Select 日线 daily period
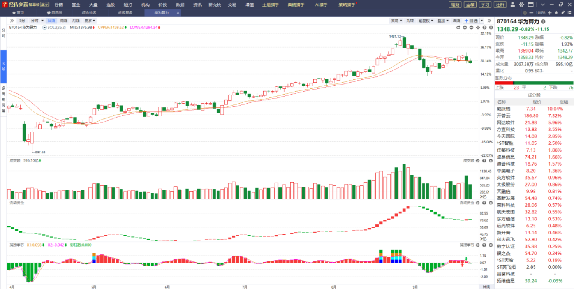The image size is (574, 289). tap(51, 20)
